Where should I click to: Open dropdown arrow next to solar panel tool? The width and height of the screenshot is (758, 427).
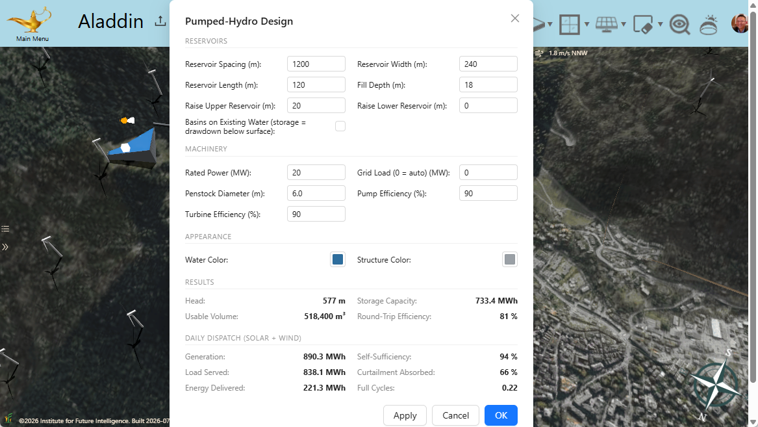pos(624,24)
